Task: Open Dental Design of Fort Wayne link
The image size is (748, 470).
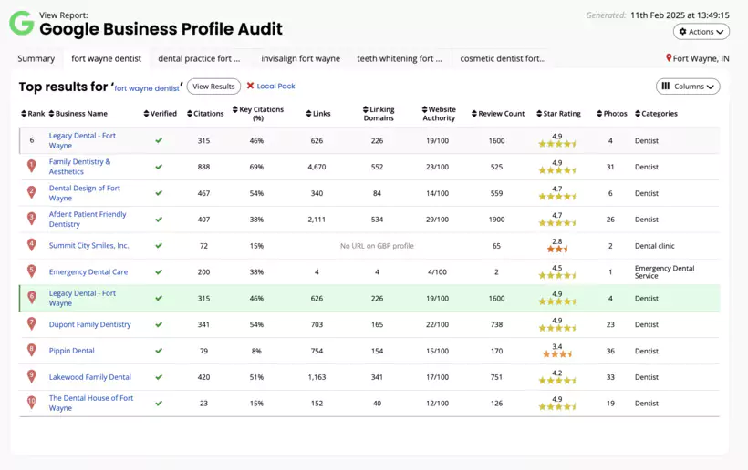Action: 85,193
